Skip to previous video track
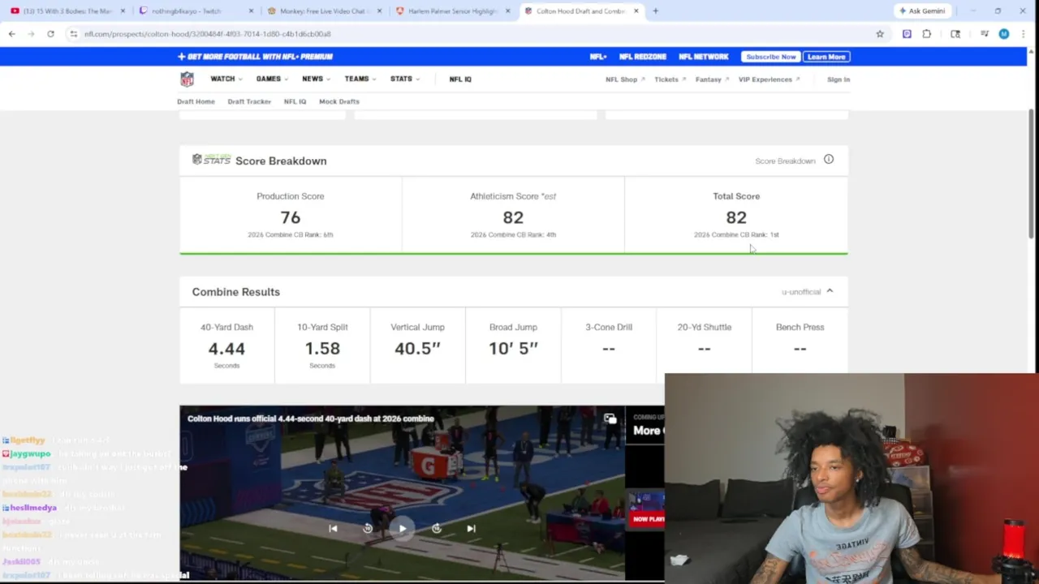 tap(333, 529)
